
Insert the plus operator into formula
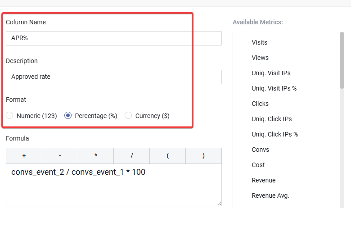24,156
